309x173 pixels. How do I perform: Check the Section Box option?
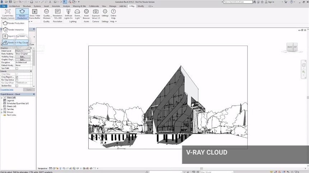click(17, 86)
